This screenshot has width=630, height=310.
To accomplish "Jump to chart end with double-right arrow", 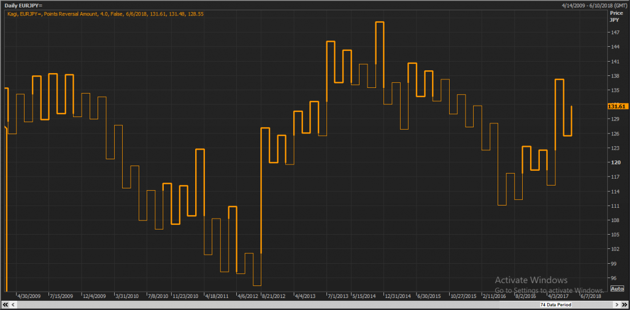I will [x=624, y=305].
